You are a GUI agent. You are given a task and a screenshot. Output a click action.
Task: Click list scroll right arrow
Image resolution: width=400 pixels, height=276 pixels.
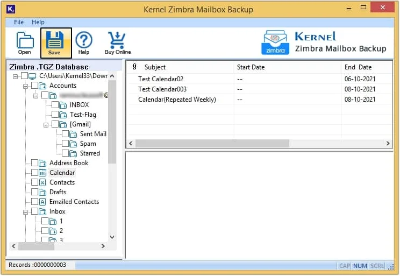(x=388, y=144)
